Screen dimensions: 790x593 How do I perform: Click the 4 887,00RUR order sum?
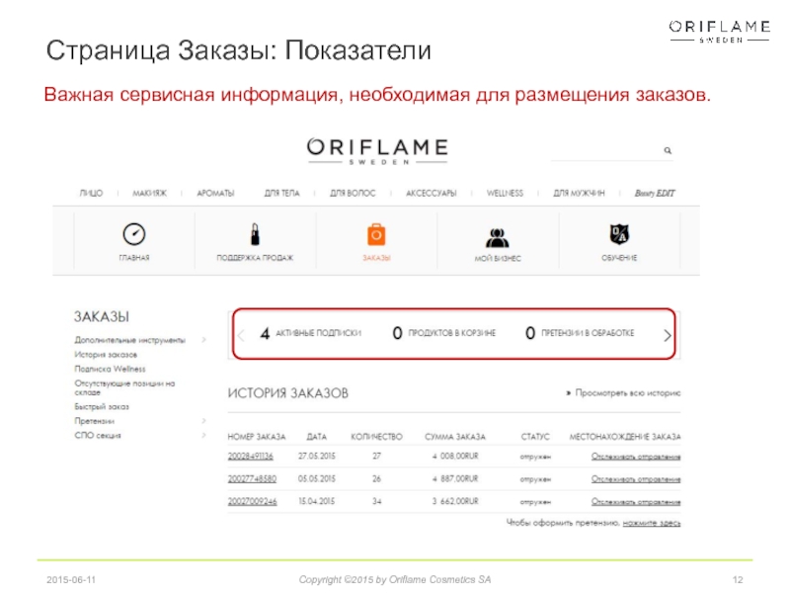pos(455,478)
